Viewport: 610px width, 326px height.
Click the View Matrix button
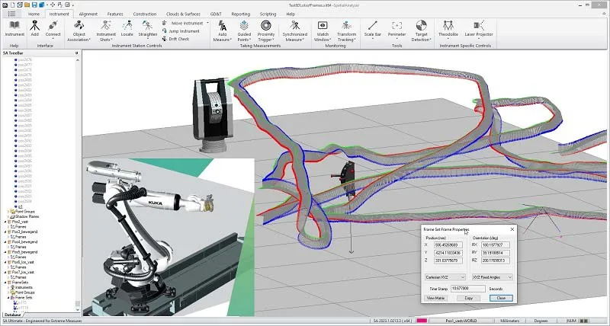[435, 298]
